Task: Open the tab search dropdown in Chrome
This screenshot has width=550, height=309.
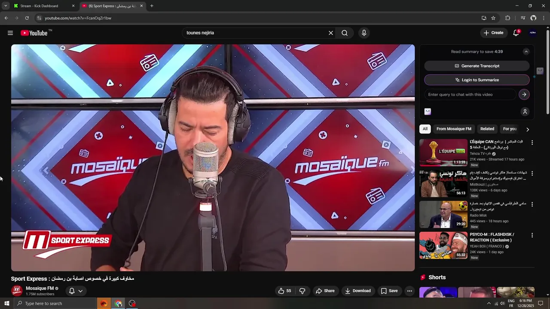Action: click(6, 6)
